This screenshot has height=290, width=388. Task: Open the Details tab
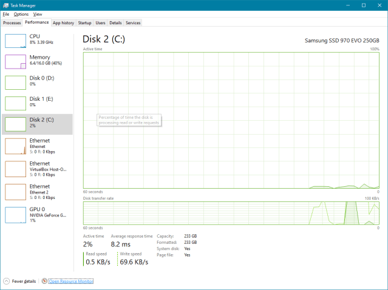pyautogui.click(x=115, y=22)
